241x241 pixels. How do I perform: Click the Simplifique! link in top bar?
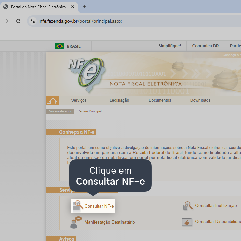click(x=170, y=46)
